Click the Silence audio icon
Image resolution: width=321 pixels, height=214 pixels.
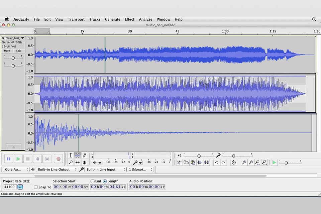(x=206, y=163)
